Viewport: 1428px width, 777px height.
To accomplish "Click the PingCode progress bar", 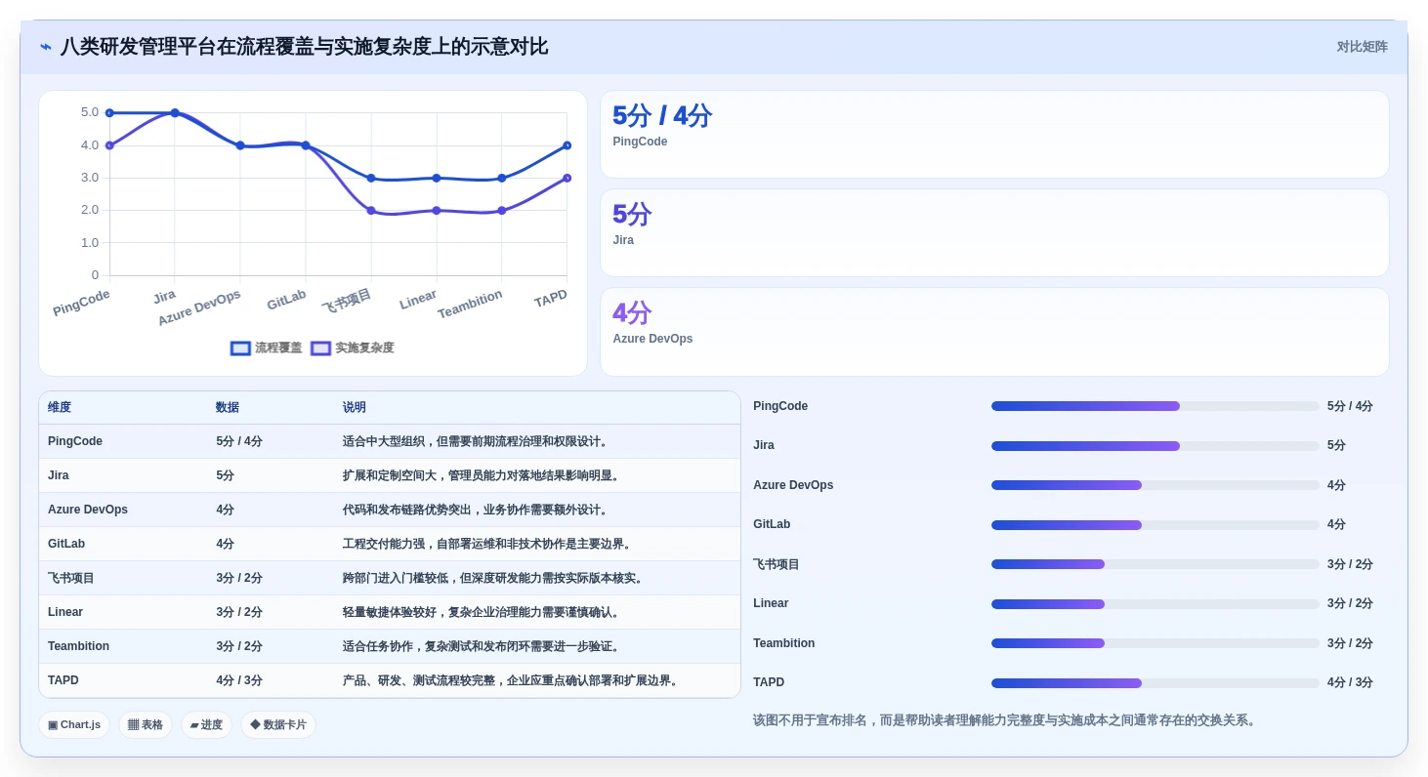I will [x=1155, y=406].
